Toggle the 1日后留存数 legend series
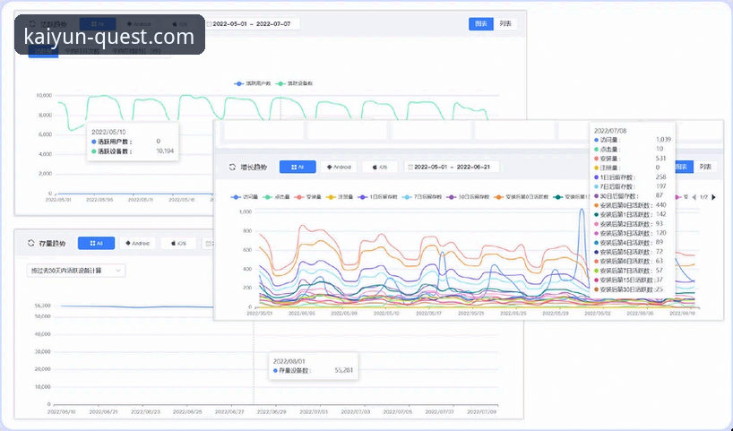 376,196
